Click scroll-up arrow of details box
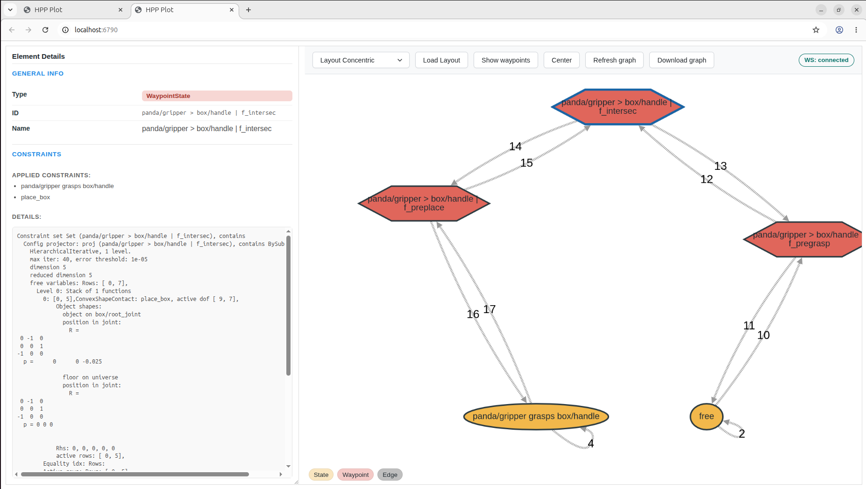Screen dimensions: 866x489 288,231
